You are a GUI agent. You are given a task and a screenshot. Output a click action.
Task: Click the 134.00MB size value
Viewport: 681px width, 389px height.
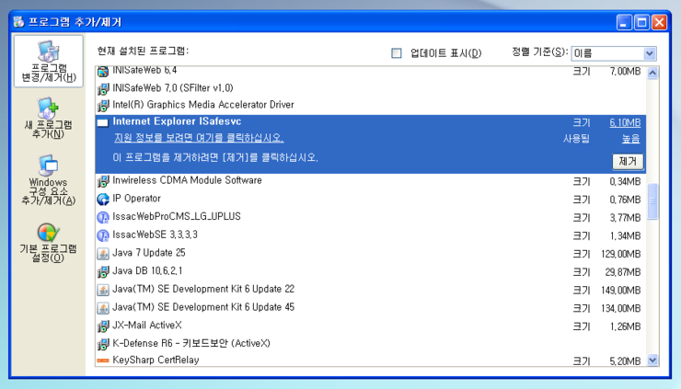[x=621, y=309]
